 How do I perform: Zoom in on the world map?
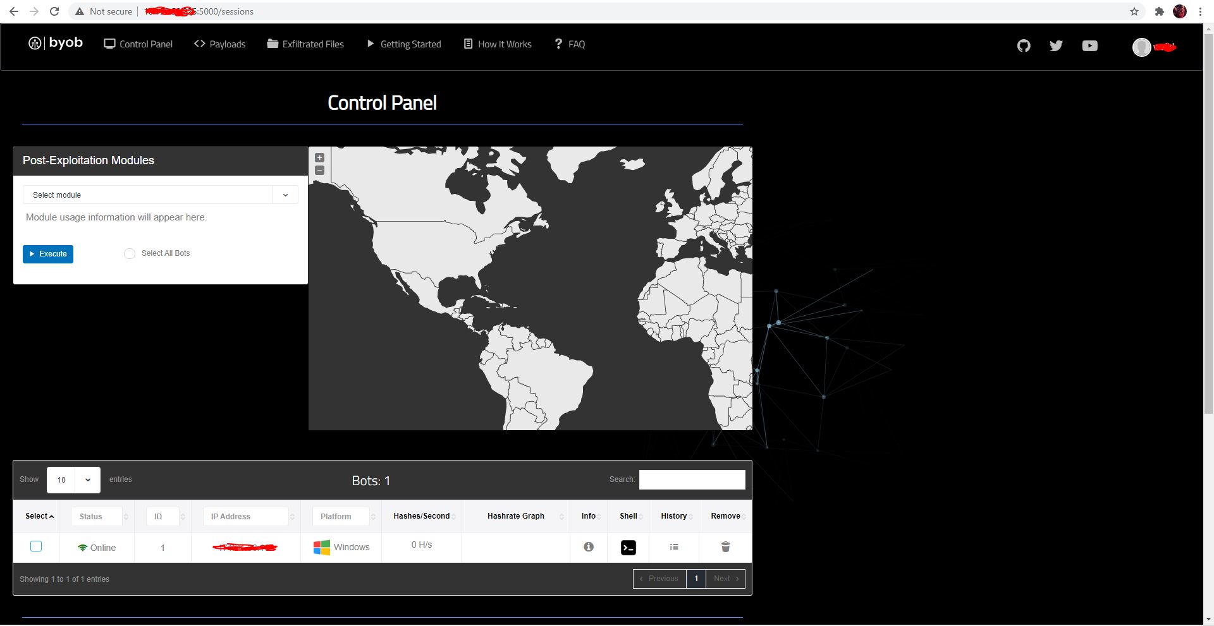[319, 157]
